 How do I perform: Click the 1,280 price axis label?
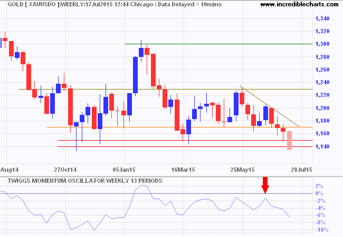[322, 57]
